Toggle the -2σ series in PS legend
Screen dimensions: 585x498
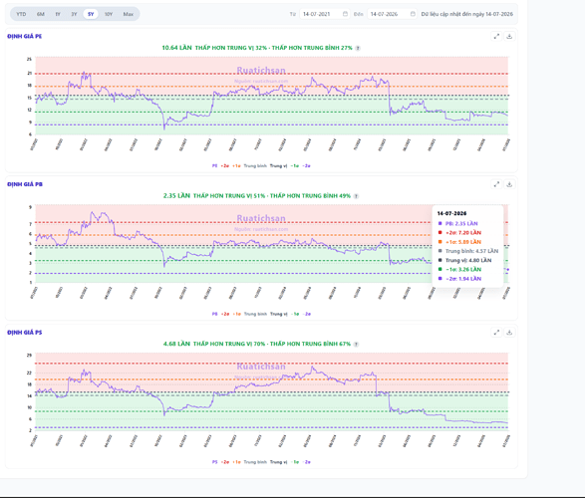pyautogui.click(x=307, y=462)
